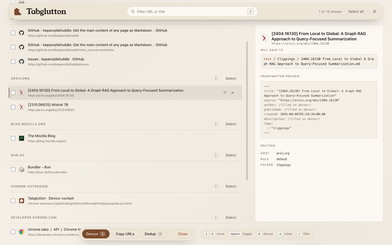
Task: Click the 'created:' line in the frontmatter preview
Action: pos(295,114)
